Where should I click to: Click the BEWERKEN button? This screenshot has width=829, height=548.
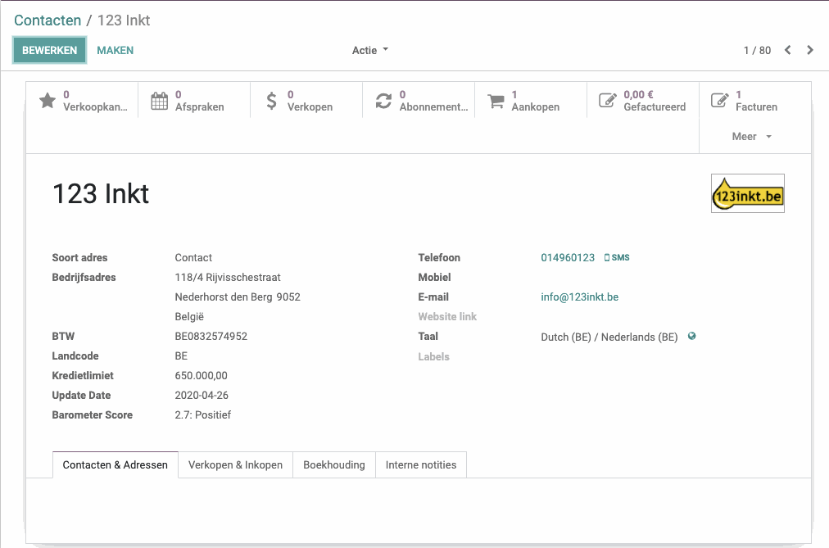[x=50, y=50]
